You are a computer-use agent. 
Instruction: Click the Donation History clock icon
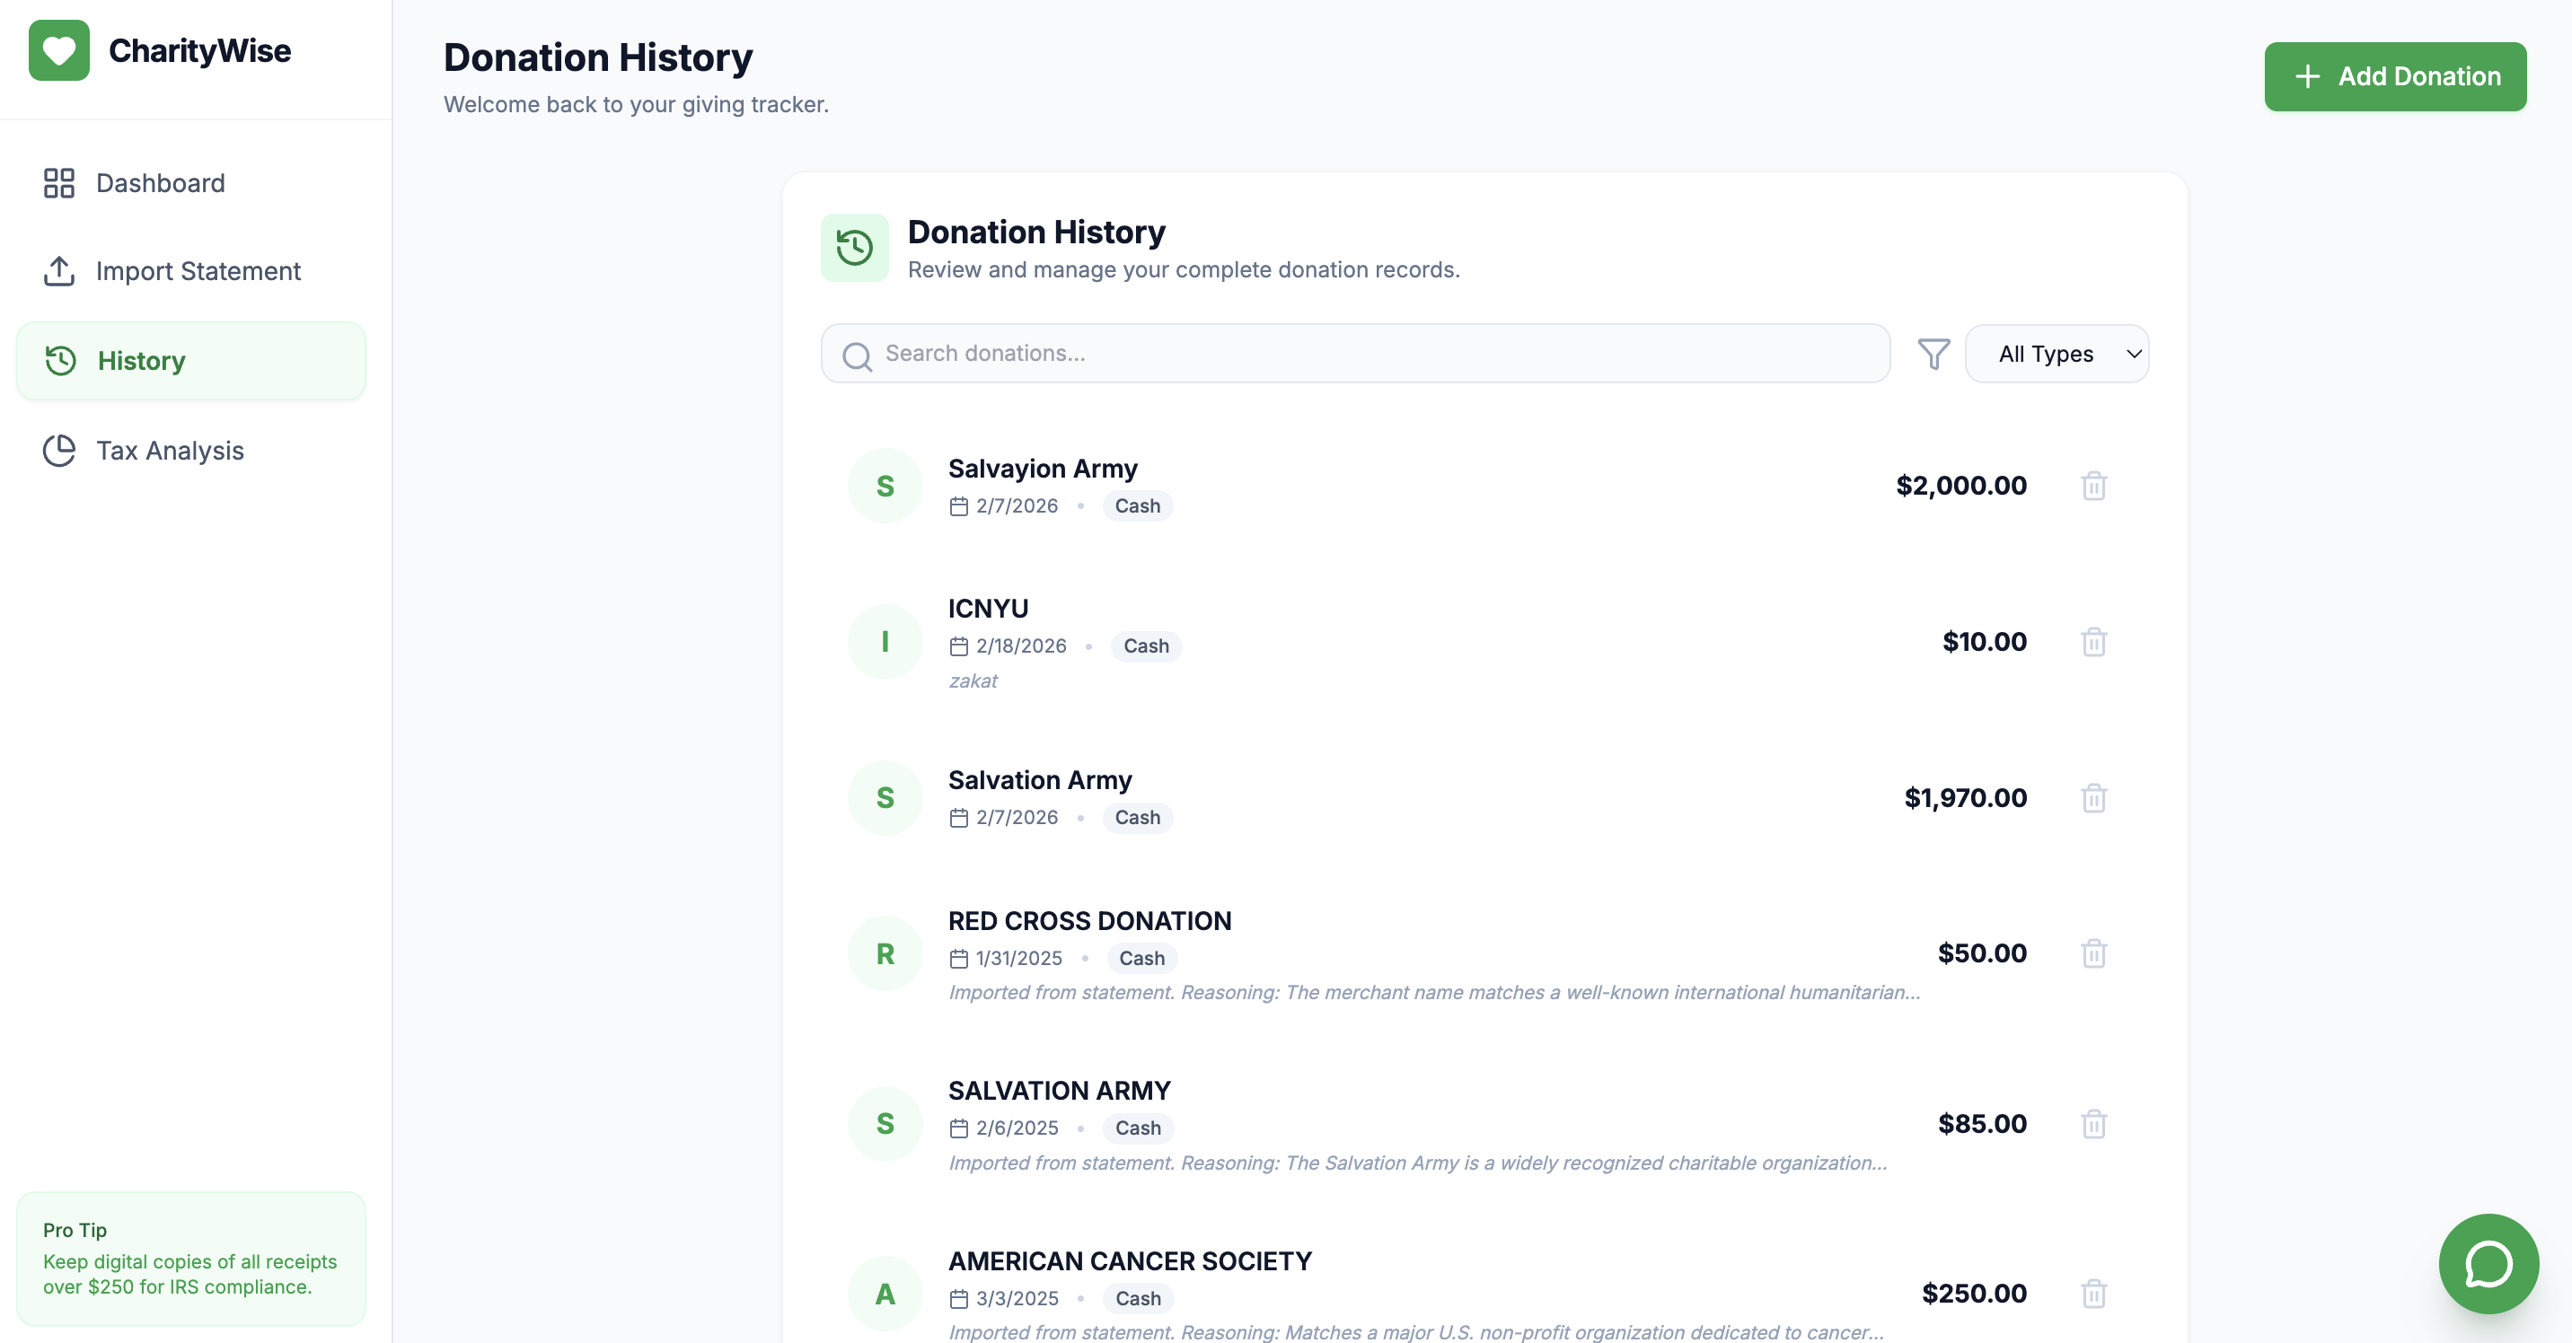[x=854, y=248]
